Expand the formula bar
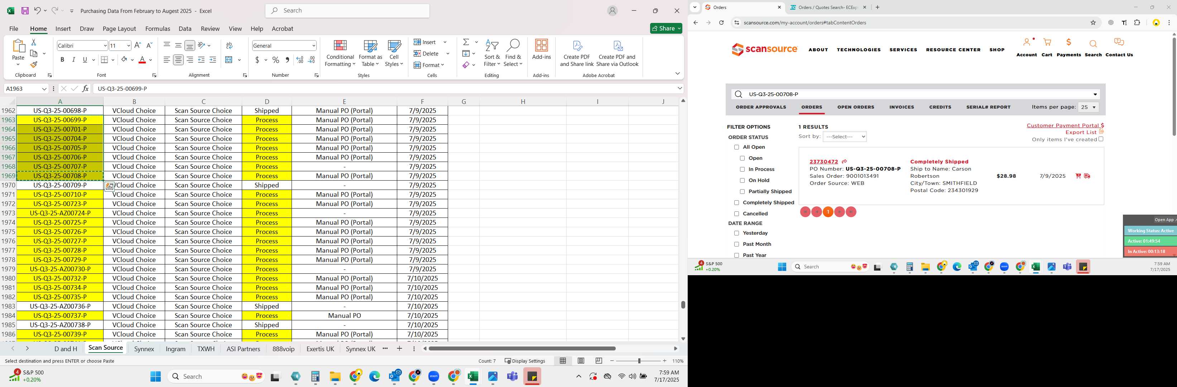1177x387 pixels. (679, 89)
